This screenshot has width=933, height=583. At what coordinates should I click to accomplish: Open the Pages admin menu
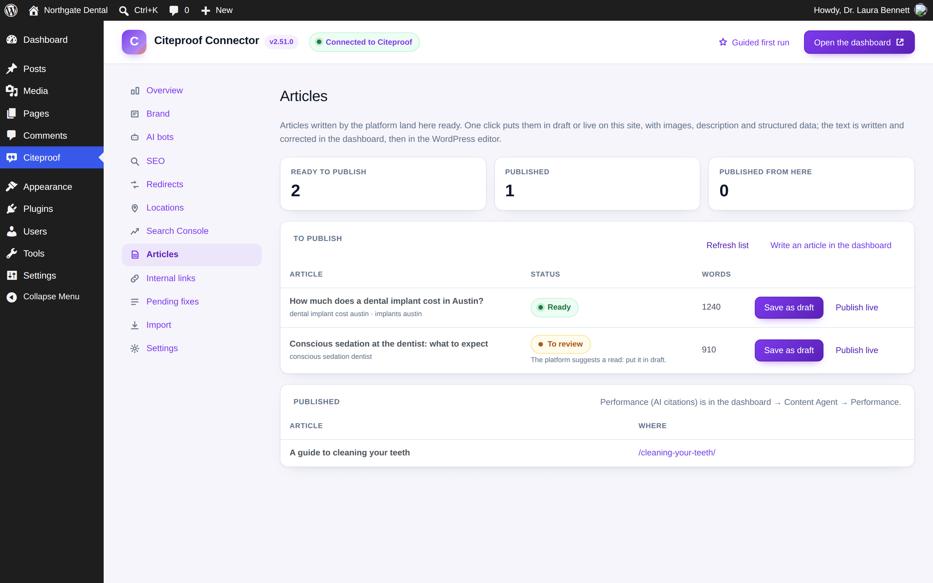click(x=52, y=113)
